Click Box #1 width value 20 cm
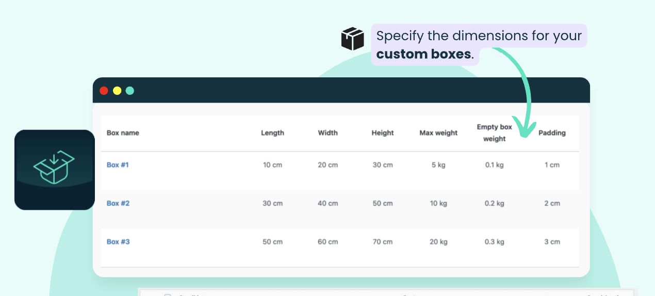655x296 pixels. (328, 165)
